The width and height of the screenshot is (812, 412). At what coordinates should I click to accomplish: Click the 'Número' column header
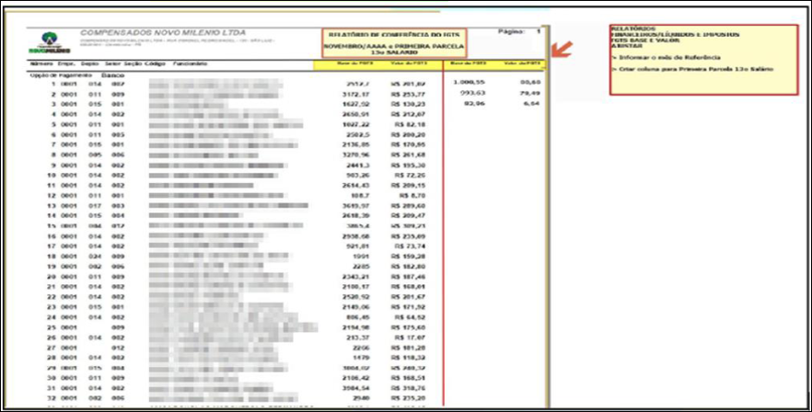(39, 64)
